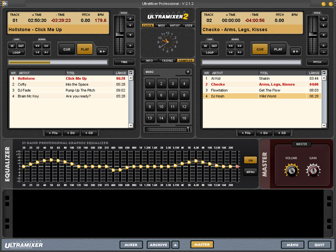336x252 pixels.
Task: Toggle LOOP on the right deck
Action: pyautogui.click(x=210, y=52)
